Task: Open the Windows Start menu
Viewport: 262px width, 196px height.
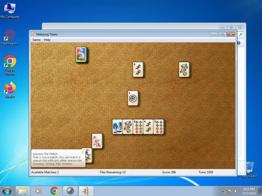Action: pyautogui.click(x=7, y=191)
